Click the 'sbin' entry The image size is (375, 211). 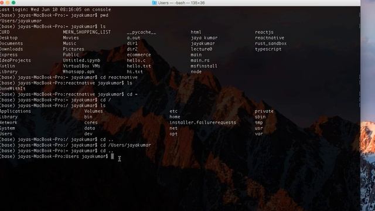click(x=260, y=117)
